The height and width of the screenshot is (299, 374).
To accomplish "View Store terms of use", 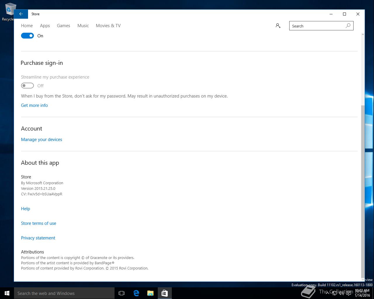I will [39, 223].
